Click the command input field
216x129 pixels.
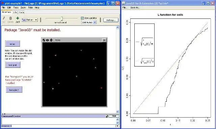point(64,126)
